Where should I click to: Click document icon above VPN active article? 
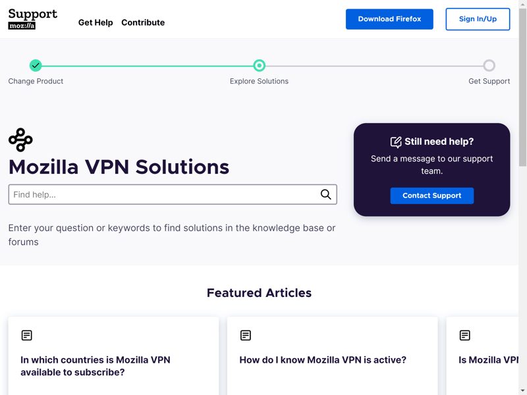click(x=246, y=335)
